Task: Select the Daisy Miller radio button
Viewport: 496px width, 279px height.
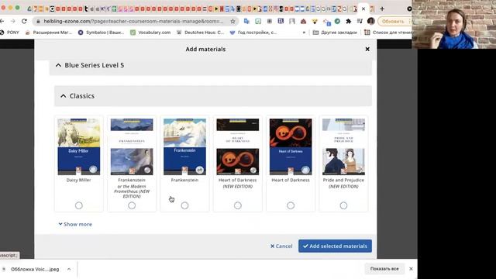Action: click(79, 205)
